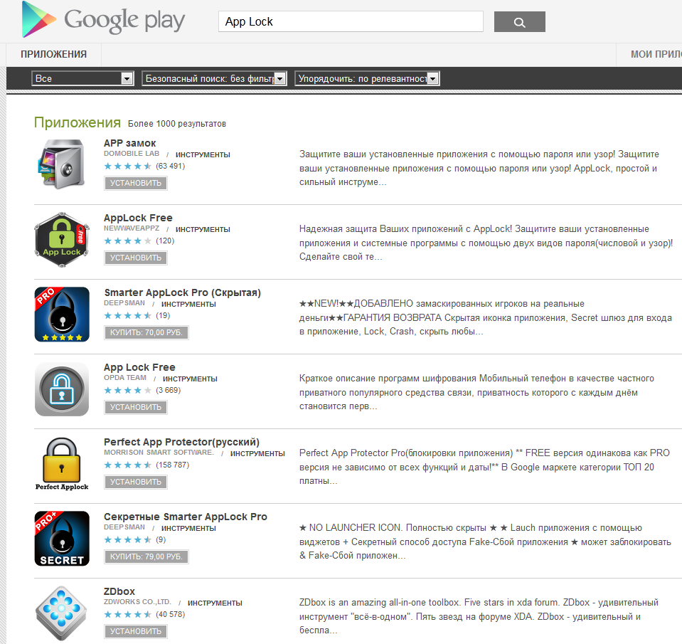This screenshot has width=682, height=644.
Task: Click the Perfect Applock yellow padlock icon
Action: click(62, 464)
